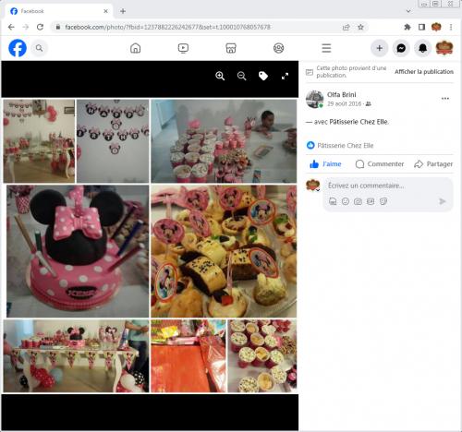Click the Minnie Mouse cake photo

pyautogui.click(x=78, y=251)
